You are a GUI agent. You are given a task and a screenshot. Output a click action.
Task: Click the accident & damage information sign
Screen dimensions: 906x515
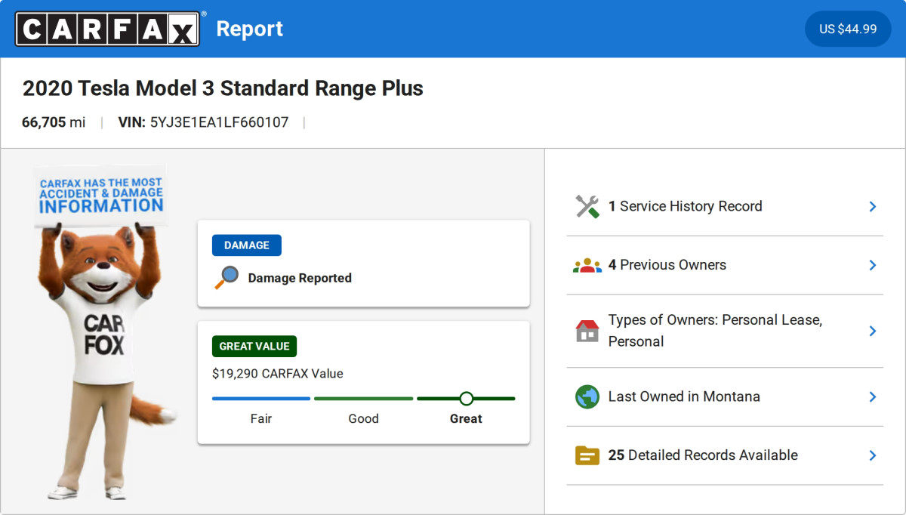(x=101, y=196)
